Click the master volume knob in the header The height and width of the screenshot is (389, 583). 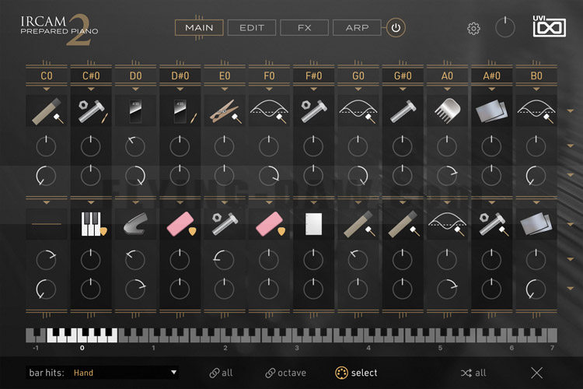click(505, 27)
